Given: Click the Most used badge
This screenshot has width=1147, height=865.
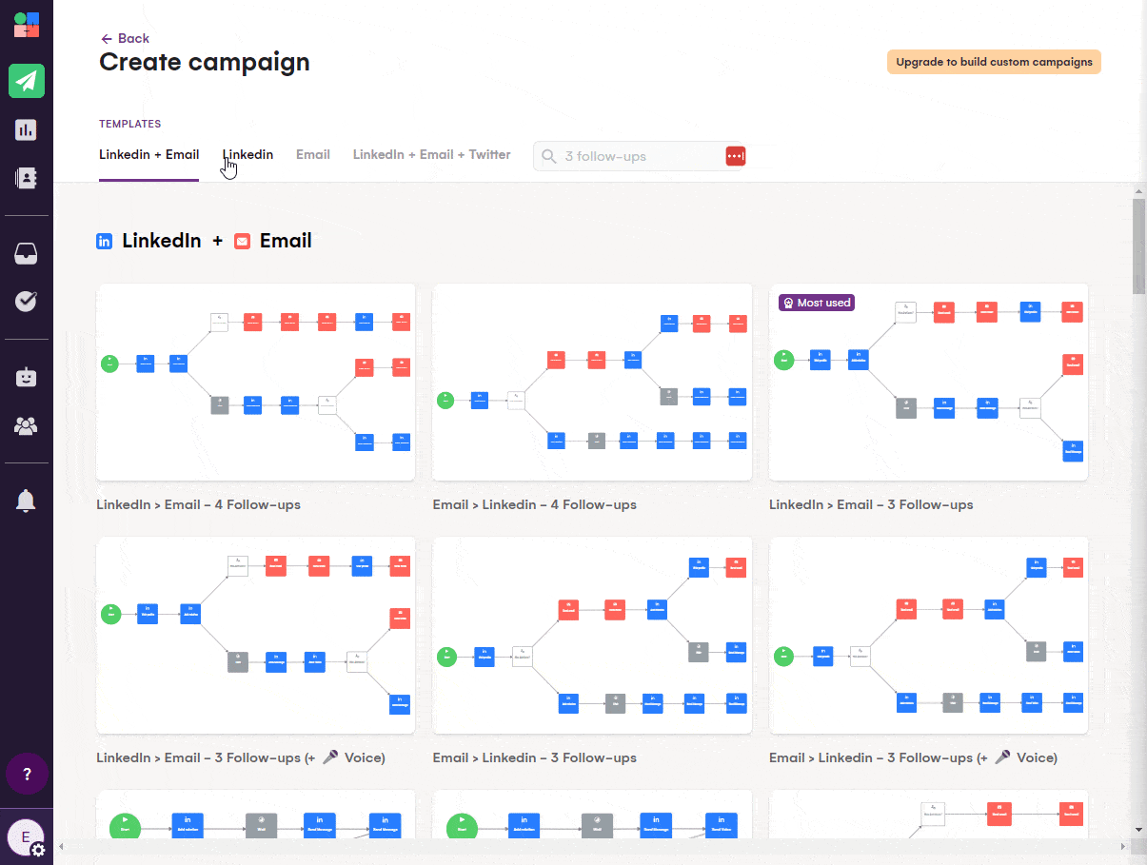Looking at the screenshot, I should [816, 303].
